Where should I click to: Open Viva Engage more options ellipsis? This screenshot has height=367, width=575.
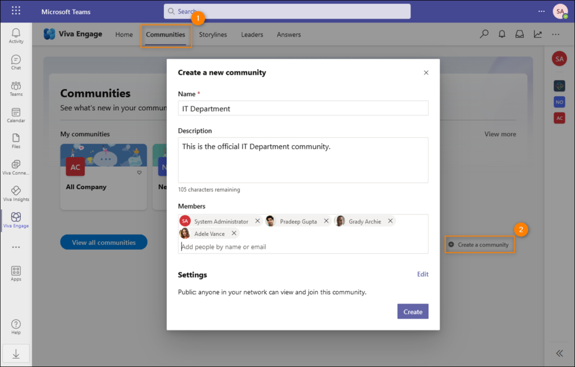coord(555,34)
